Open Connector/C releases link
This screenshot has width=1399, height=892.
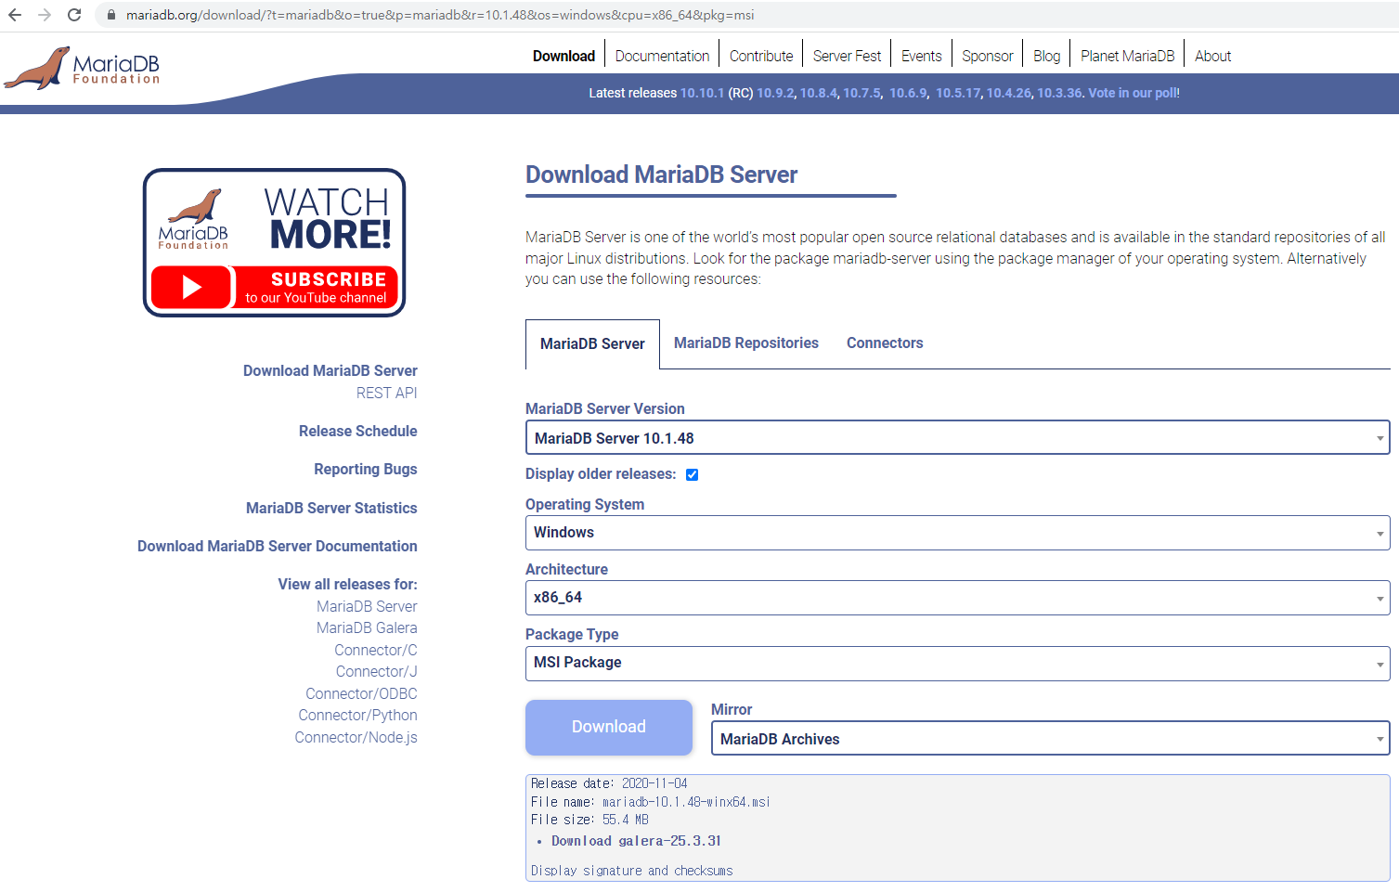376,650
